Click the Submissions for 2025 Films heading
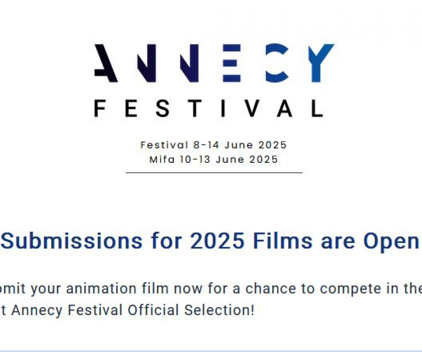The image size is (422, 352). point(210,241)
